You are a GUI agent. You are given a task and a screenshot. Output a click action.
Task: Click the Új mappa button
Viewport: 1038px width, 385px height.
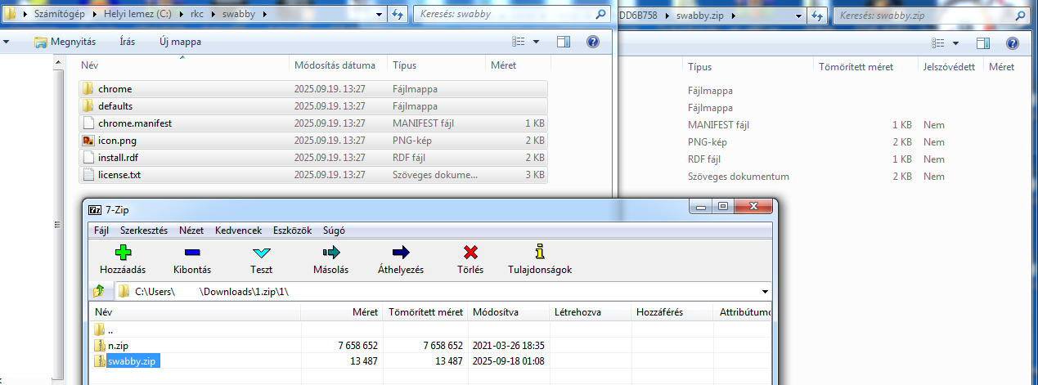180,42
